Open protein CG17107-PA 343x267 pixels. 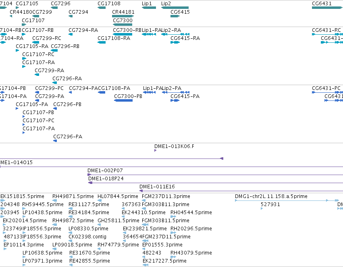tap(39, 129)
